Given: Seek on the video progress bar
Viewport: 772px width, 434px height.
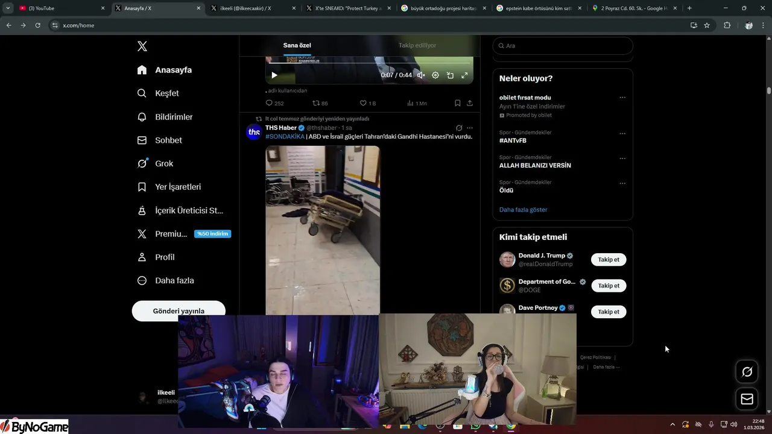Looking at the screenshot, I should [369, 63].
